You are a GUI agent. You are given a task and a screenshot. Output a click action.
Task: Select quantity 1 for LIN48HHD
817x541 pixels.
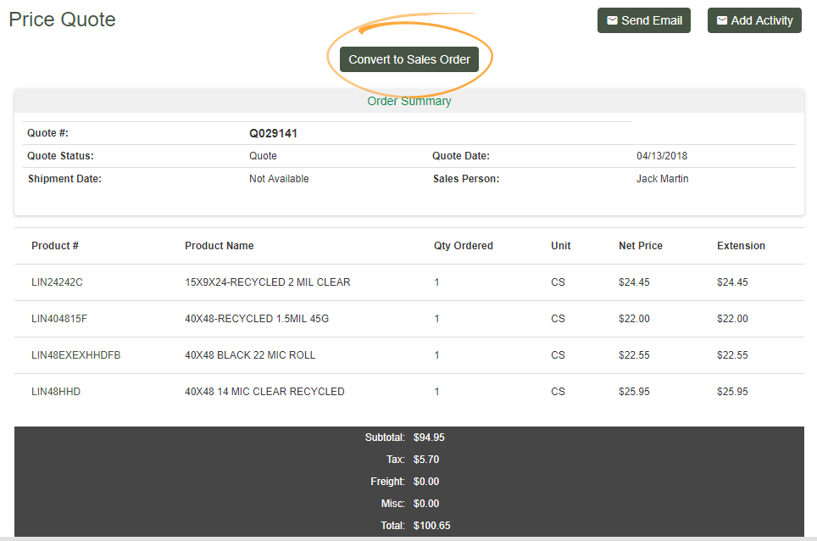click(436, 391)
